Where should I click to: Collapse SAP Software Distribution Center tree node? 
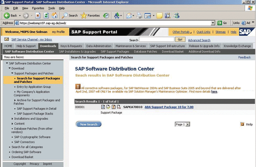[7, 63]
